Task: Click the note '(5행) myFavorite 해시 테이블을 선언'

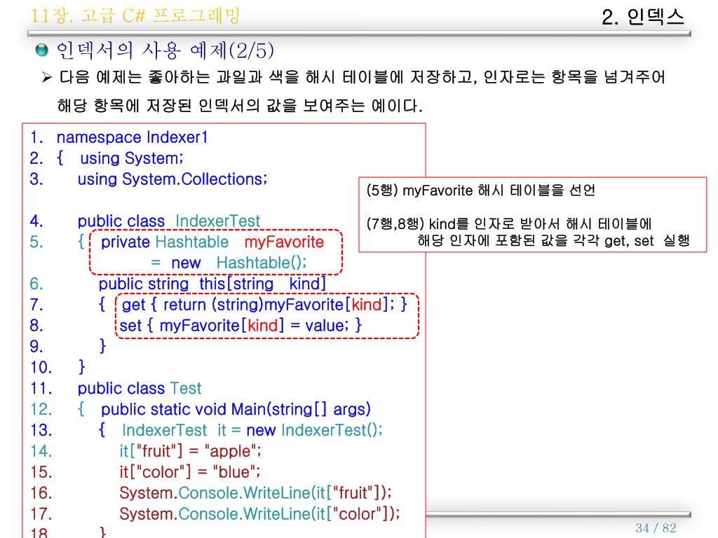Action: pos(481,190)
